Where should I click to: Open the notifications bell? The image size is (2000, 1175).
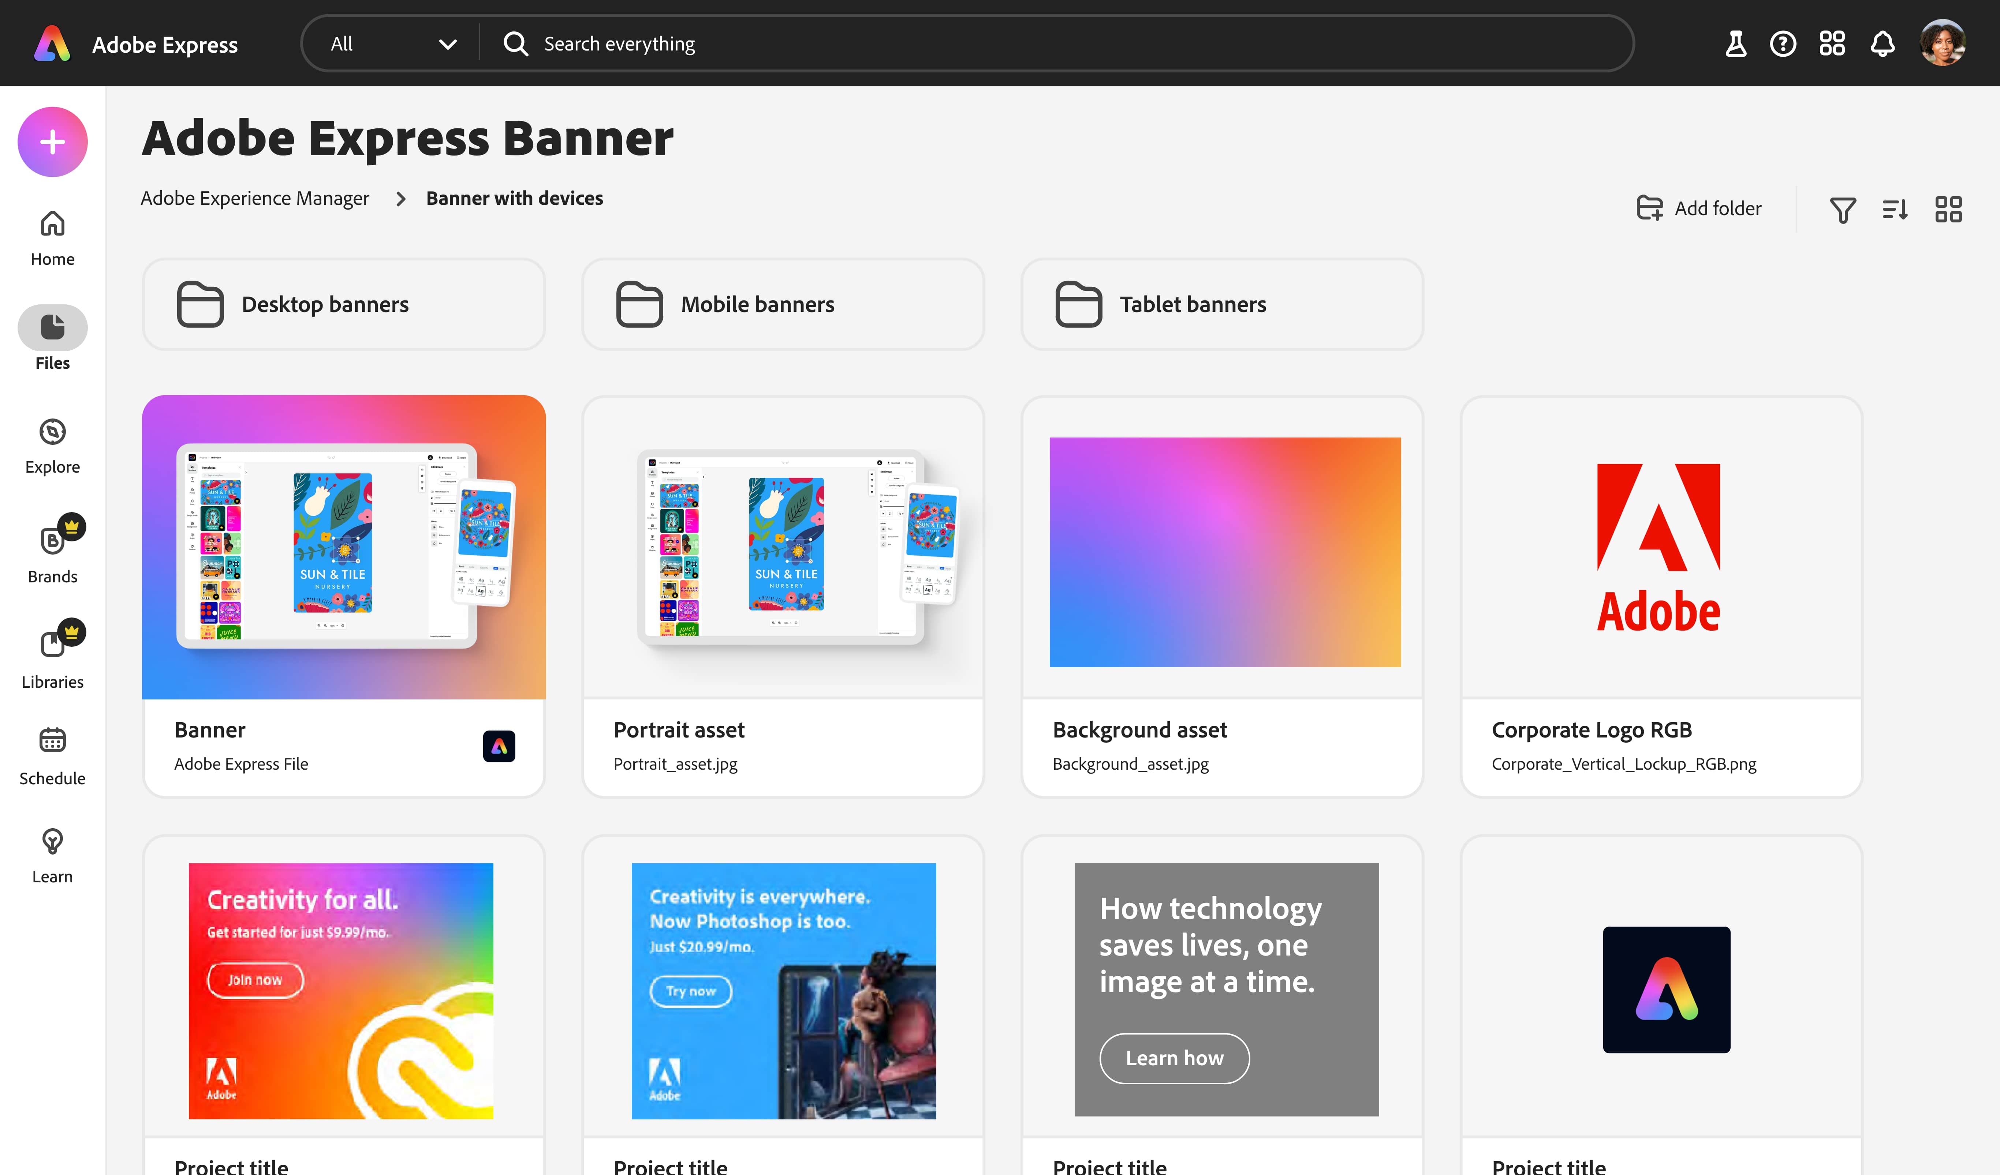click(x=1883, y=44)
